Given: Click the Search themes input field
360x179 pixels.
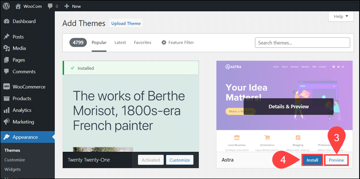Looking at the screenshot, I should (x=302, y=43).
